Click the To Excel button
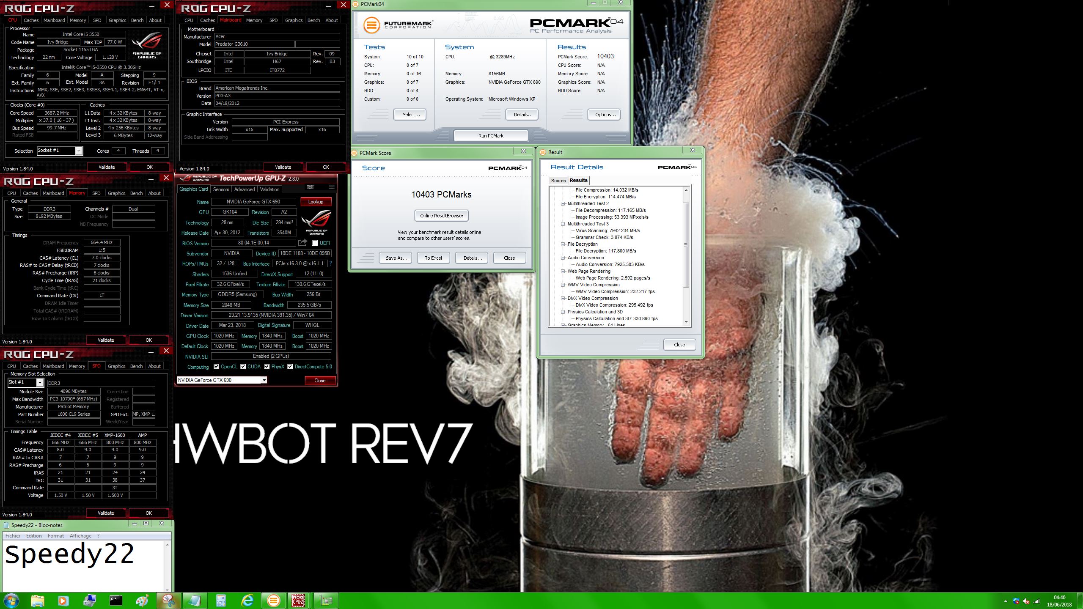 tap(433, 258)
